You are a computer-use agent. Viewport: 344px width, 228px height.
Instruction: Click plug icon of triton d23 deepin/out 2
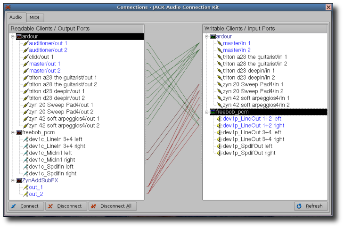pyautogui.click(x=25, y=98)
